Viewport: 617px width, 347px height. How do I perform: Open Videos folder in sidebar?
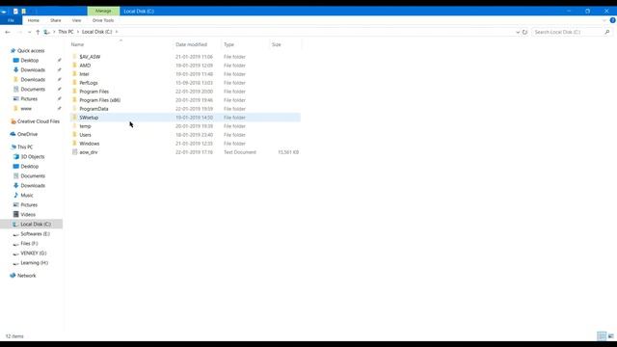tap(28, 214)
